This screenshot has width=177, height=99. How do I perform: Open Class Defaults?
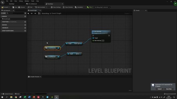pyautogui.click(x=68, y=7)
